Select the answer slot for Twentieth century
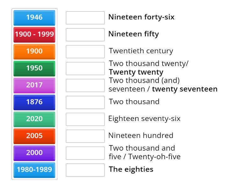 (x=85, y=52)
